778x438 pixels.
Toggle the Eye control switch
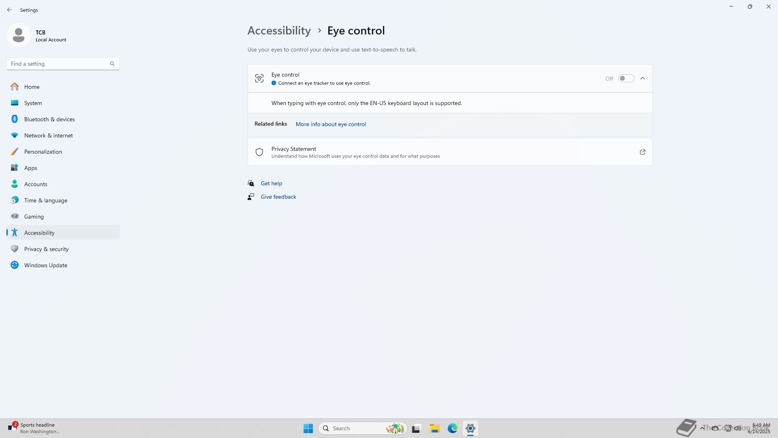pos(626,78)
